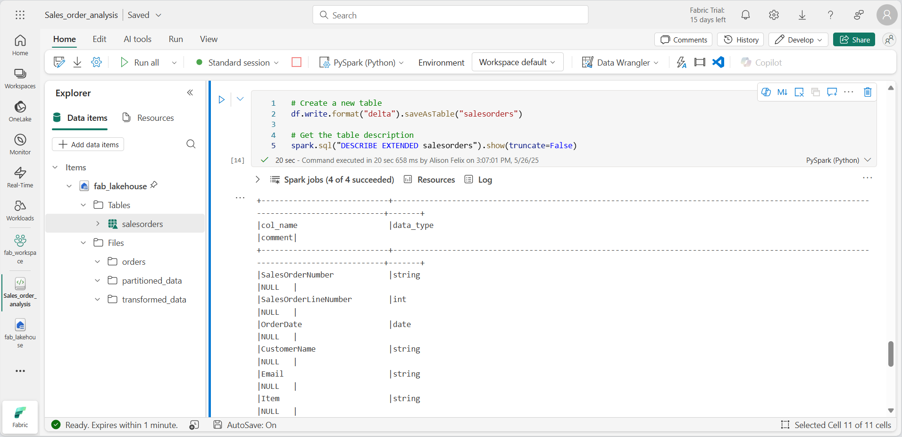
Task: Open the user account avatar
Action: (887, 15)
